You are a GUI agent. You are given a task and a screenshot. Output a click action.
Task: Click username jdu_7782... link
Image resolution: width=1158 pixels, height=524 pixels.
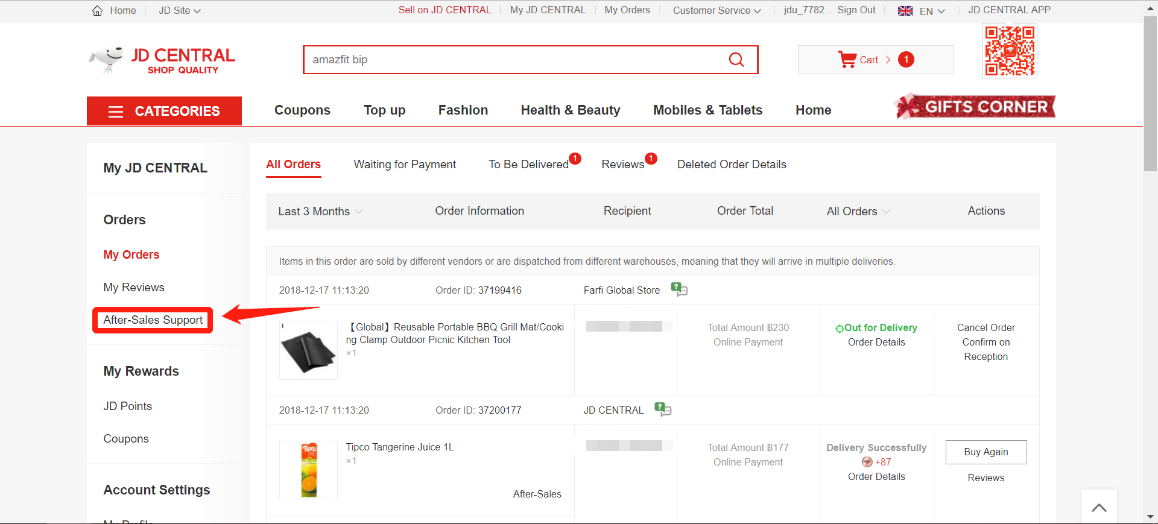pyautogui.click(x=808, y=10)
